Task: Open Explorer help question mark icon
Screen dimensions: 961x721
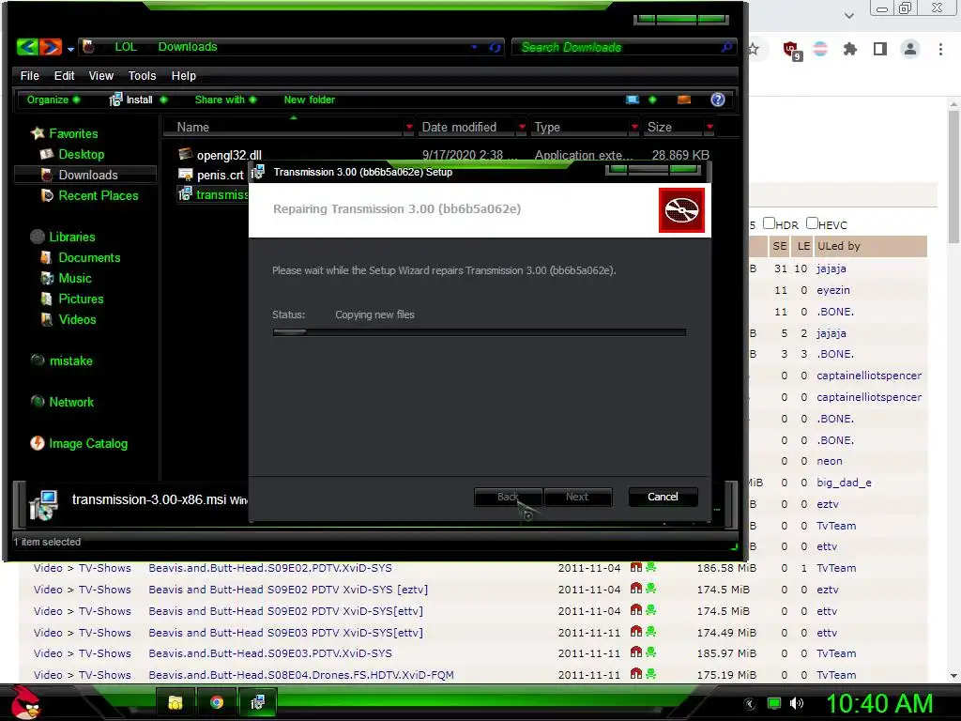Action: tap(718, 100)
